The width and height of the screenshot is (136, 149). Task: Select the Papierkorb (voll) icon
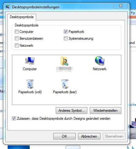click(x=30, y=84)
